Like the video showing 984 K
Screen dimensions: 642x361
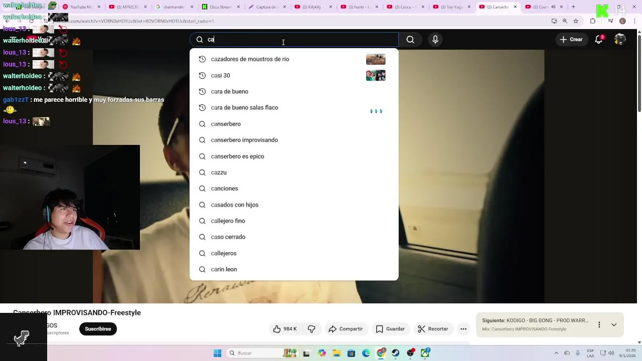(x=285, y=329)
